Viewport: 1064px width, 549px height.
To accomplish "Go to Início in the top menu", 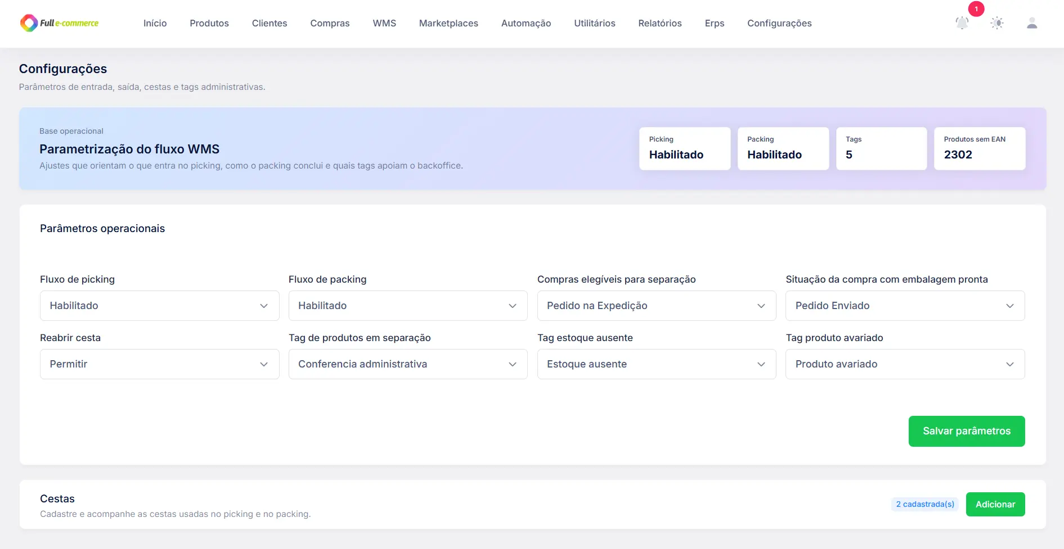I will (x=155, y=23).
